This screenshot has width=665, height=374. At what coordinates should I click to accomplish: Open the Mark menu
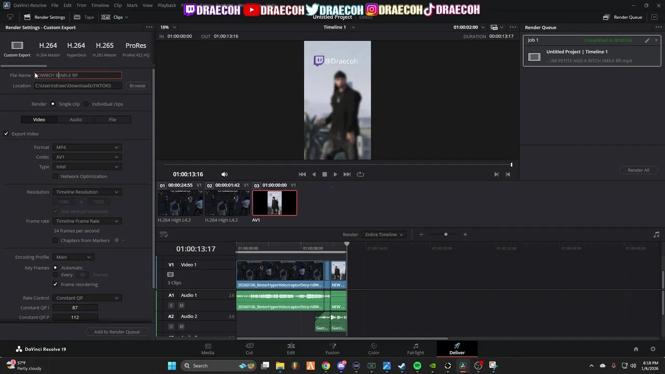click(132, 5)
